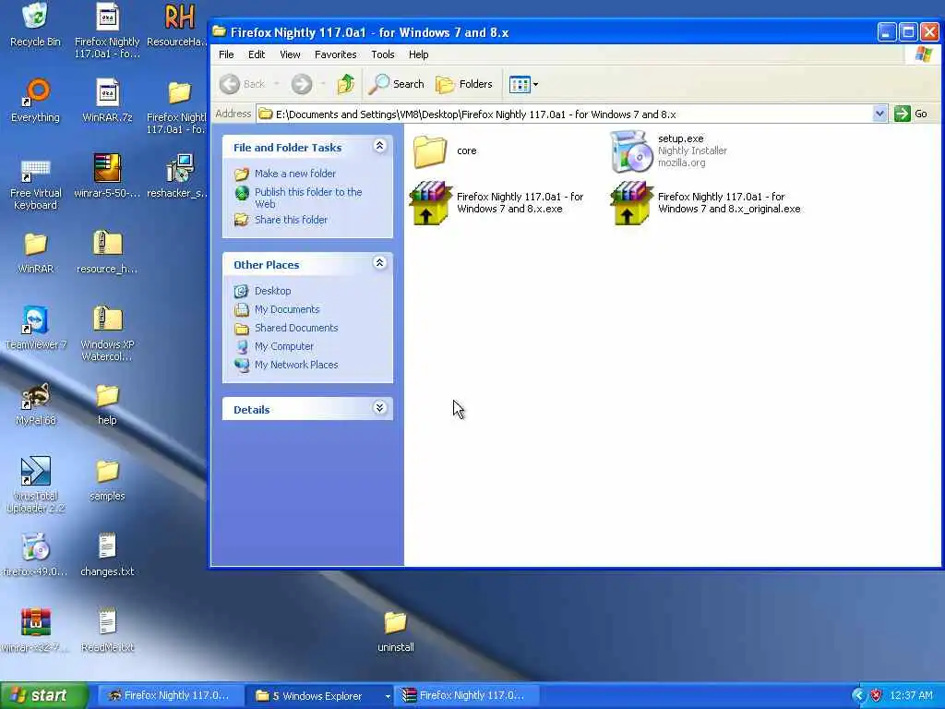Select WinRAR folder on desktop

(35, 252)
